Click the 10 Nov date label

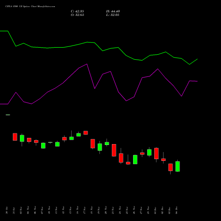(49, 210)
